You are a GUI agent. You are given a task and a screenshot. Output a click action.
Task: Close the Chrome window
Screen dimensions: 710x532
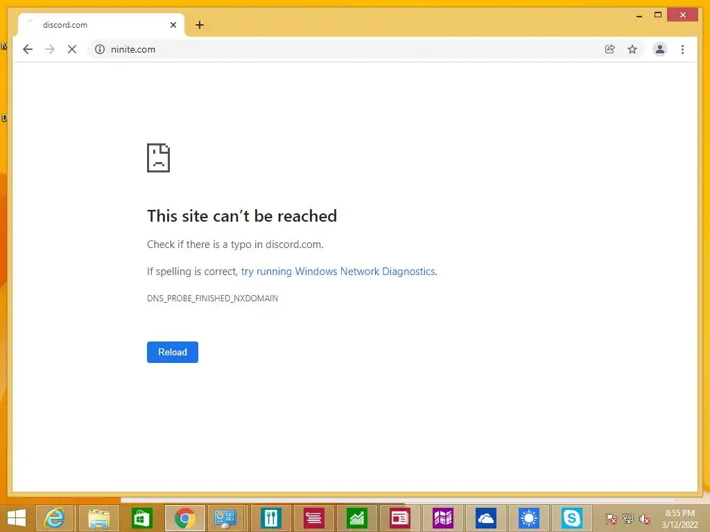tap(683, 15)
